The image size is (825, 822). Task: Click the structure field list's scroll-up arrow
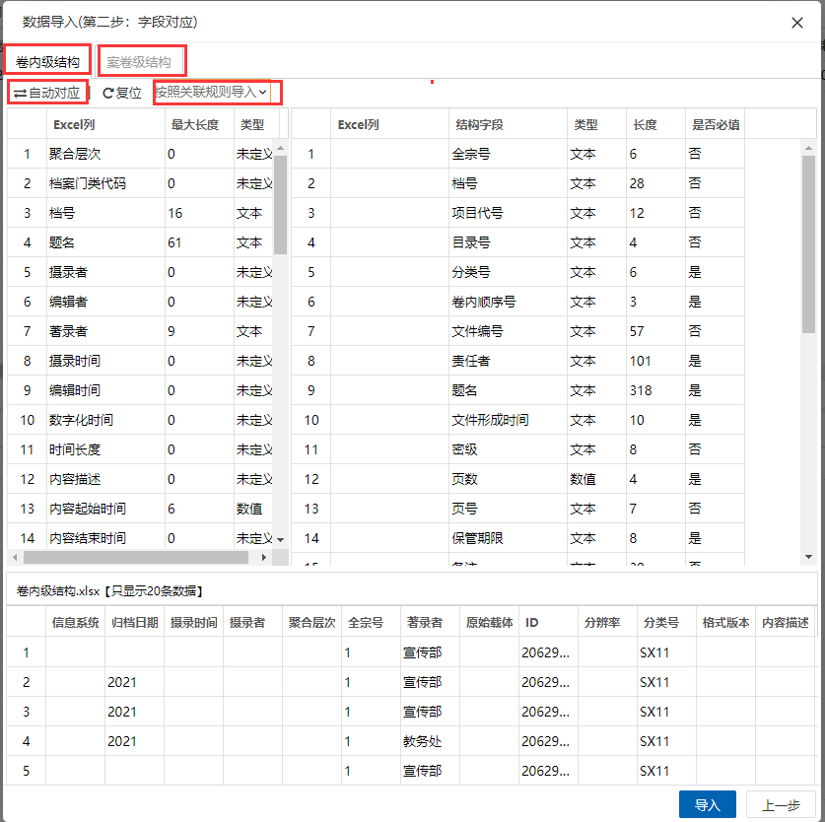(x=808, y=147)
